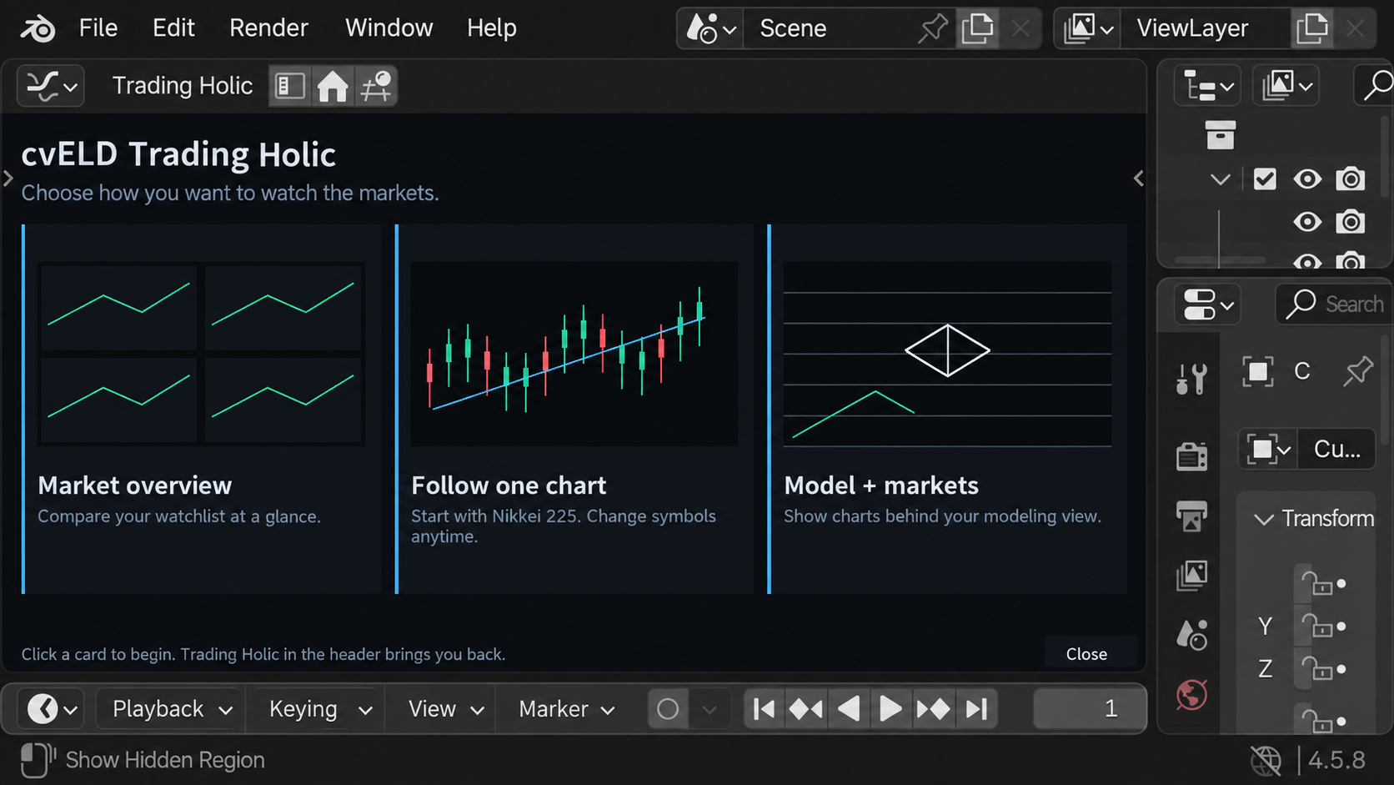
Task: Click the Blender logo icon
Action: 38,28
